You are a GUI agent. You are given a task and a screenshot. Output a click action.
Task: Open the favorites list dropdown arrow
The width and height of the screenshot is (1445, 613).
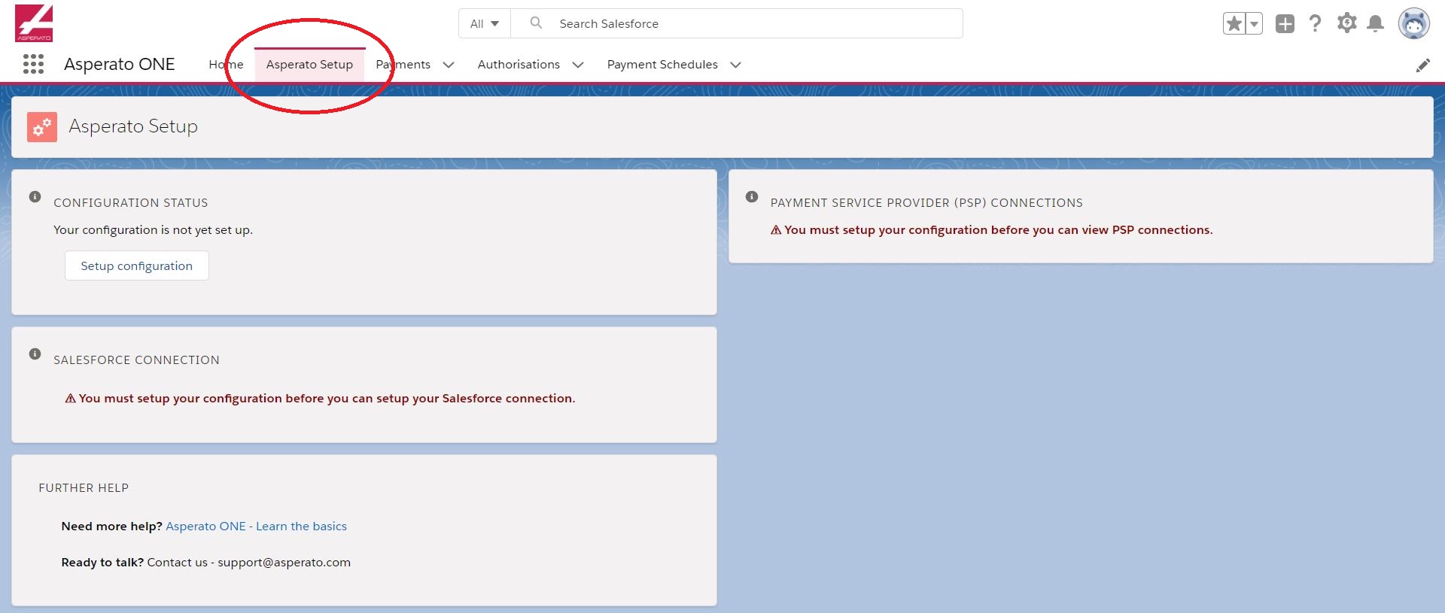(x=1254, y=24)
